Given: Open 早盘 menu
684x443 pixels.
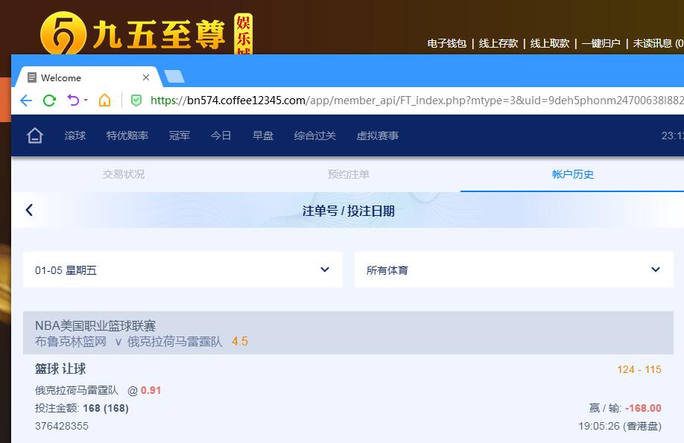Looking at the screenshot, I should pos(263,136).
